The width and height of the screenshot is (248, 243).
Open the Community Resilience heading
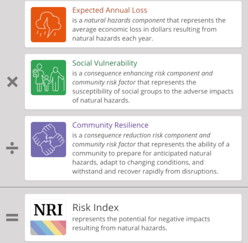110,125
